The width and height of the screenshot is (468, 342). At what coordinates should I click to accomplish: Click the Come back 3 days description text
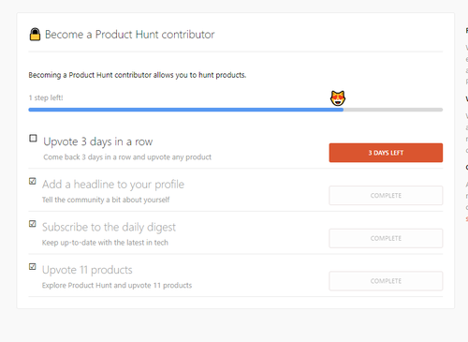click(x=127, y=157)
